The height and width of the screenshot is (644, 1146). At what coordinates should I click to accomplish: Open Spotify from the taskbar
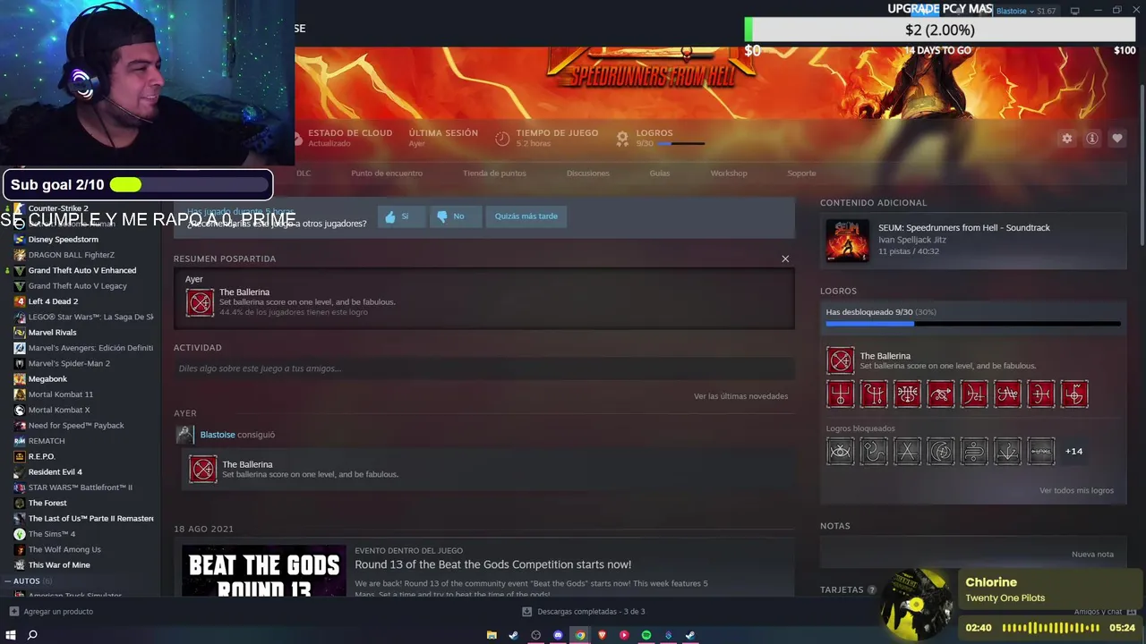click(646, 635)
